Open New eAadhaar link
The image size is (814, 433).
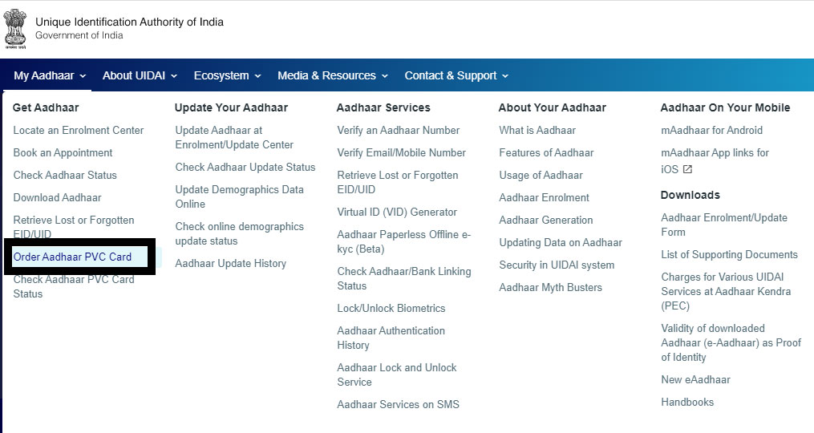point(695,379)
